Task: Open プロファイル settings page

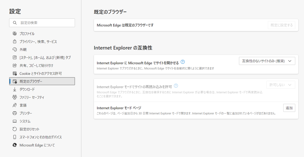Action: coord(42,34)
